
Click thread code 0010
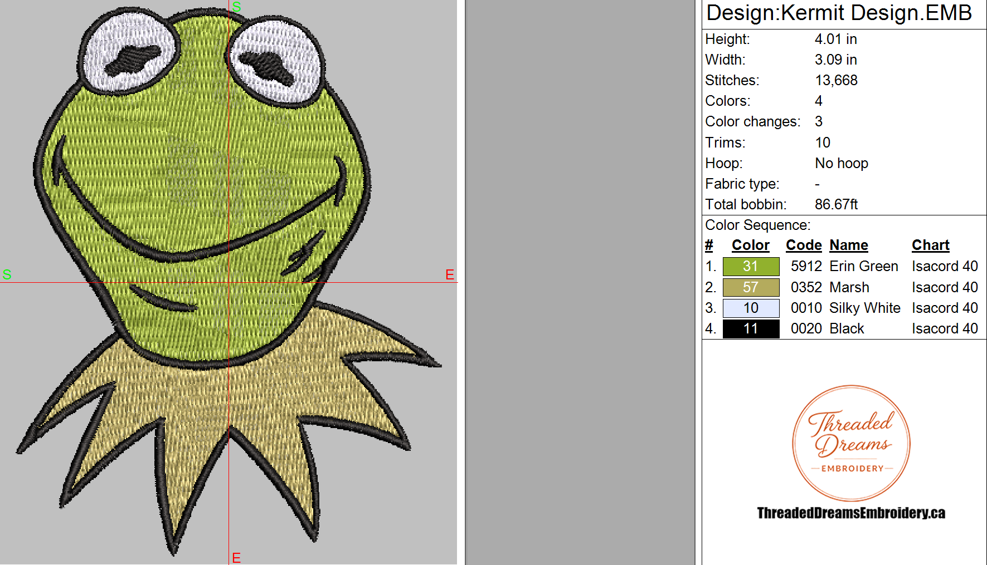pyautogui.click(x=806, y=308)
